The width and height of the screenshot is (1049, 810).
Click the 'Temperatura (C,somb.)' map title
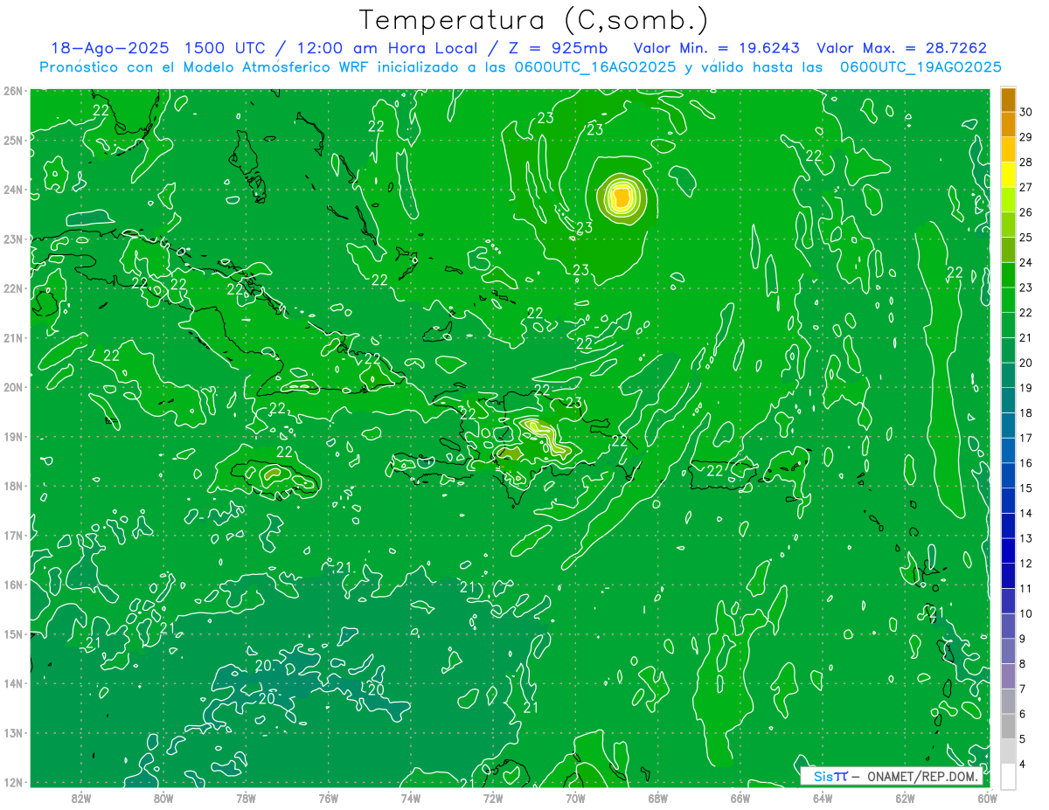534,19
